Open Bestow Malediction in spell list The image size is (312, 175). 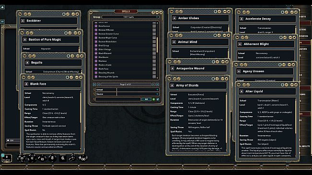107,42
